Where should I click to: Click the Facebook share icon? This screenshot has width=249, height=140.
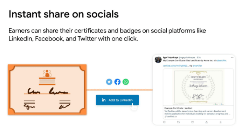117,82
